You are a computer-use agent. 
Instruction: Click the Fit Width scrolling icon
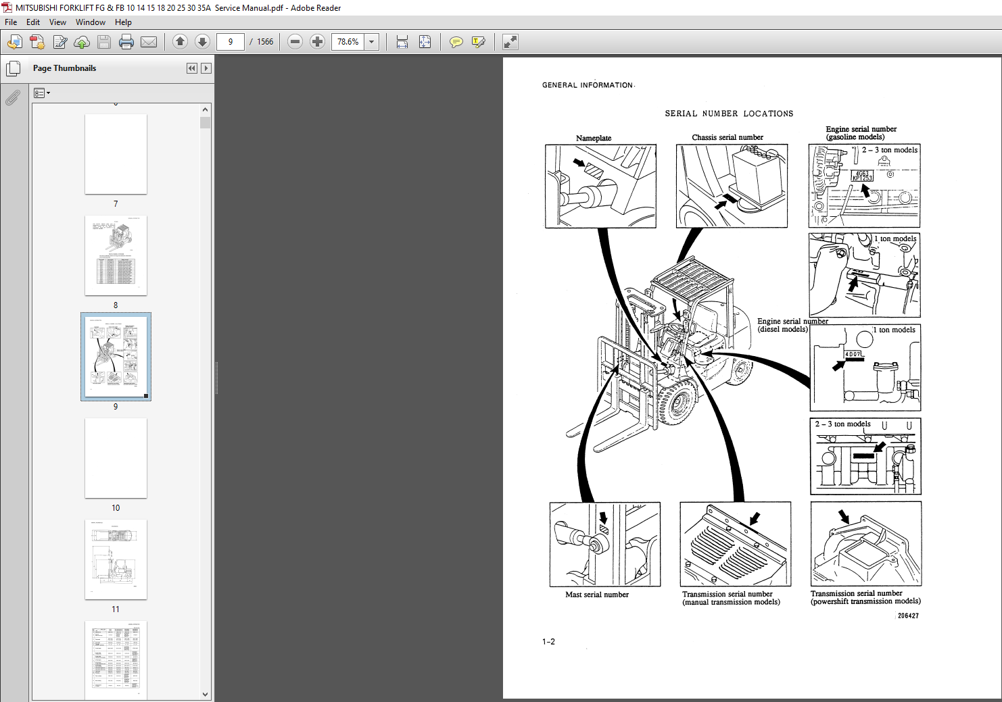[x=402, y=42]
